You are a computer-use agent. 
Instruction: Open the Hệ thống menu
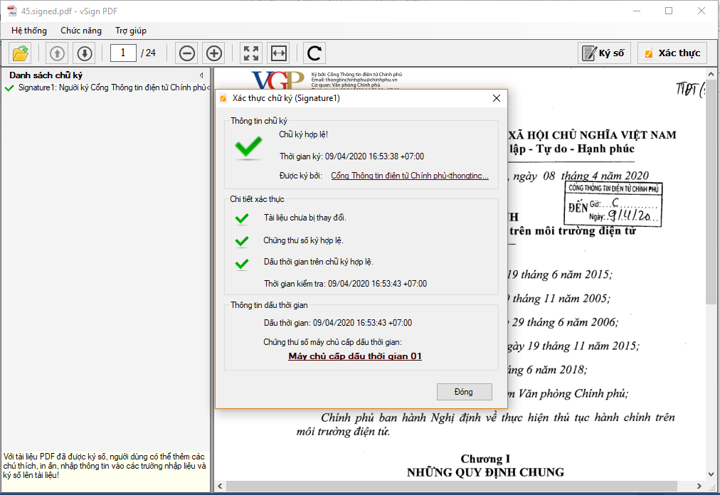[x=29, y=31]
